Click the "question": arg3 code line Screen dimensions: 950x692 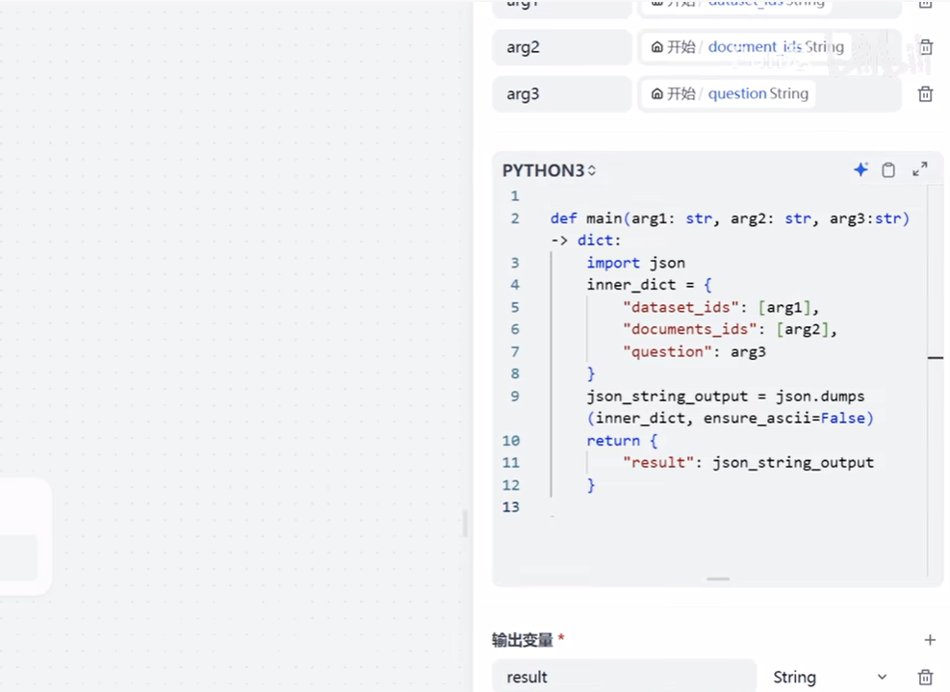694,351
